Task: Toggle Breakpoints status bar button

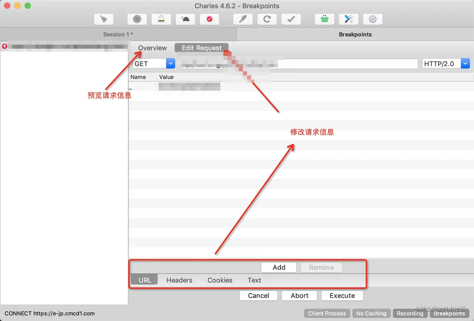Action: 449,313
